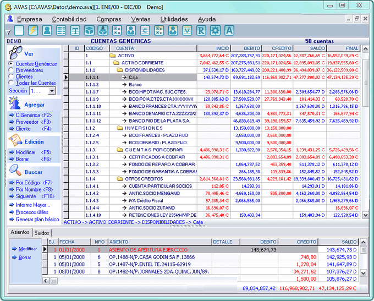Image resolution: width=374 pixels, height=301 pixels.
Task: Click the CODIGO column header
Action: click(x=97, y=48)
